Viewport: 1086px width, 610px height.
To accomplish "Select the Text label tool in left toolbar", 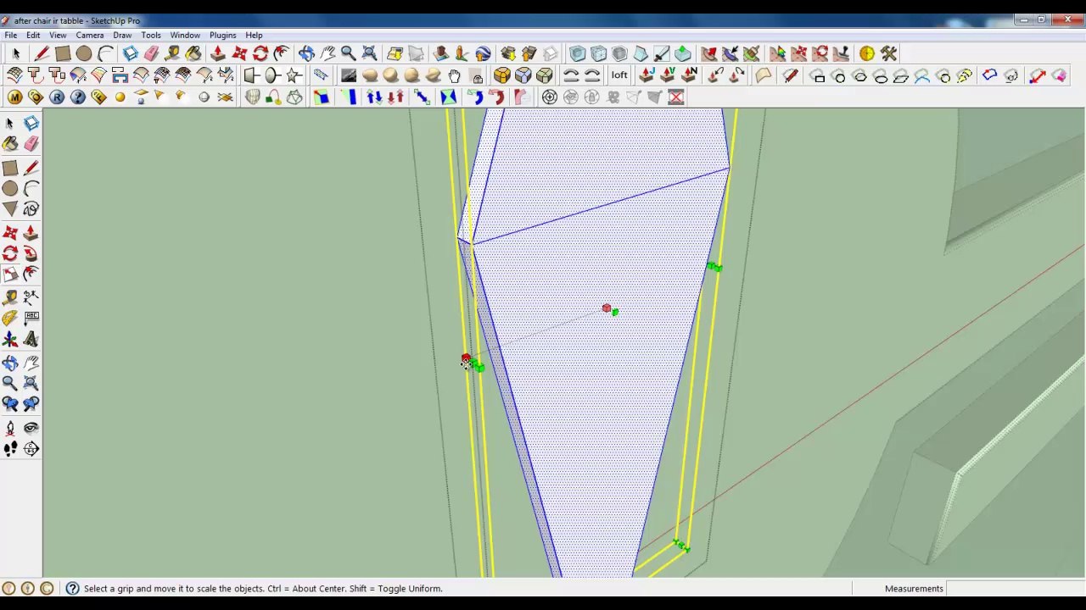I will coord(31,319).
